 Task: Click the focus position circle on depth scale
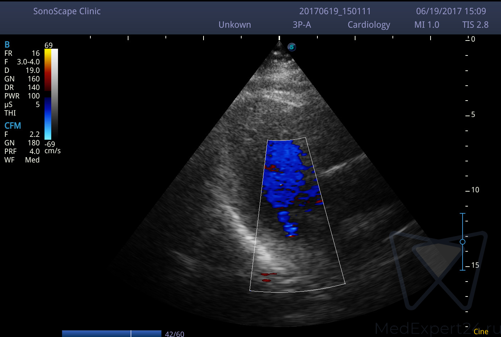click(x=463, y=242)
